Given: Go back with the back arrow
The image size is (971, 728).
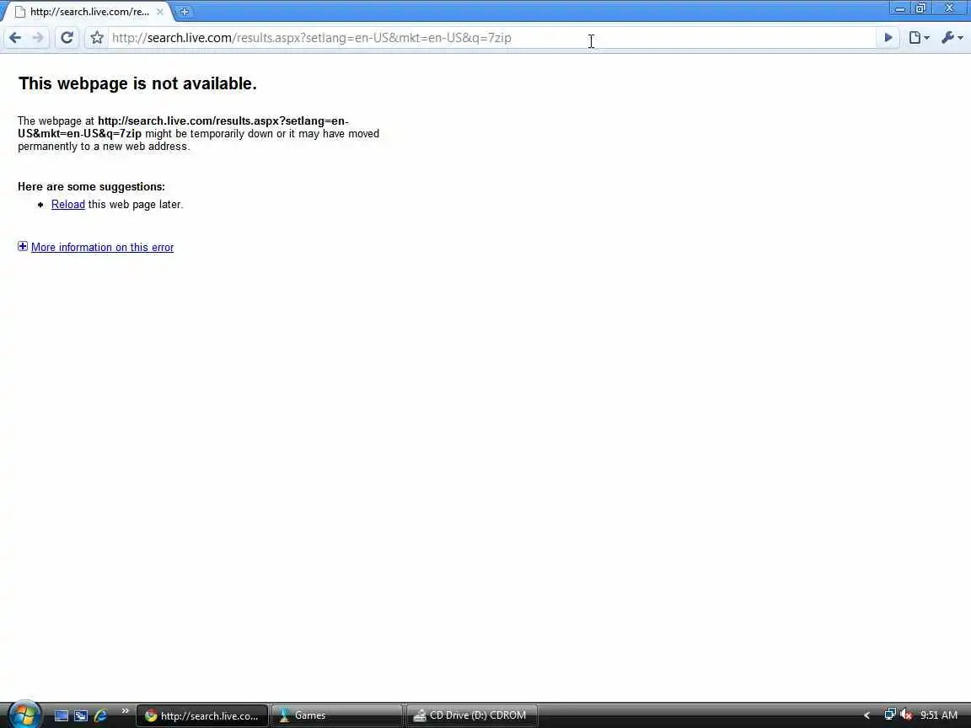Looking at the screenshot, I should 15,38.
